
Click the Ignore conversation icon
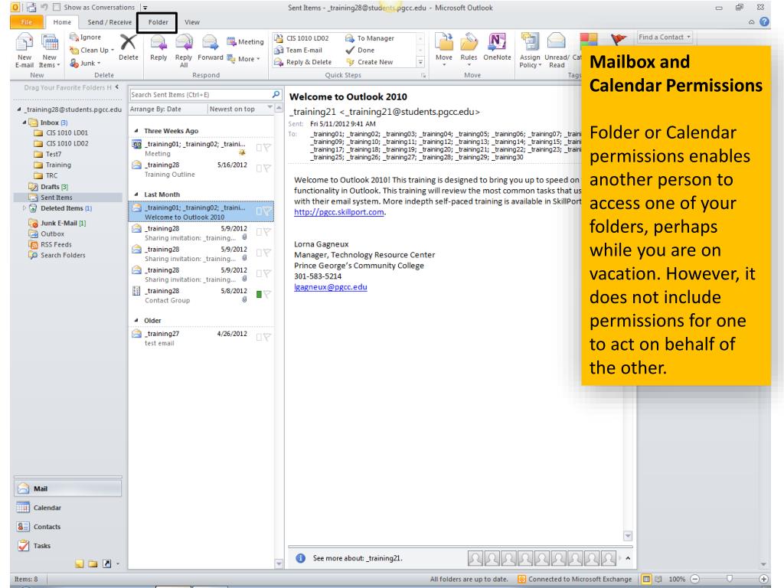click(74, 37)
